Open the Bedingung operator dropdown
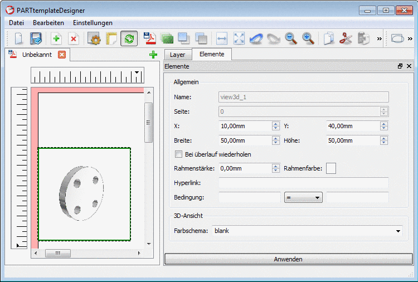 [303, 197]
